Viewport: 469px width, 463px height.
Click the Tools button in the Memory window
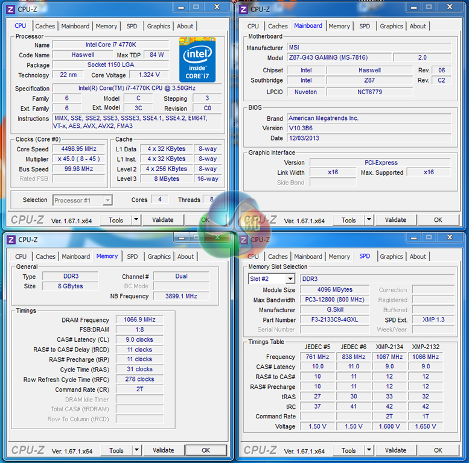click(116, 450)
